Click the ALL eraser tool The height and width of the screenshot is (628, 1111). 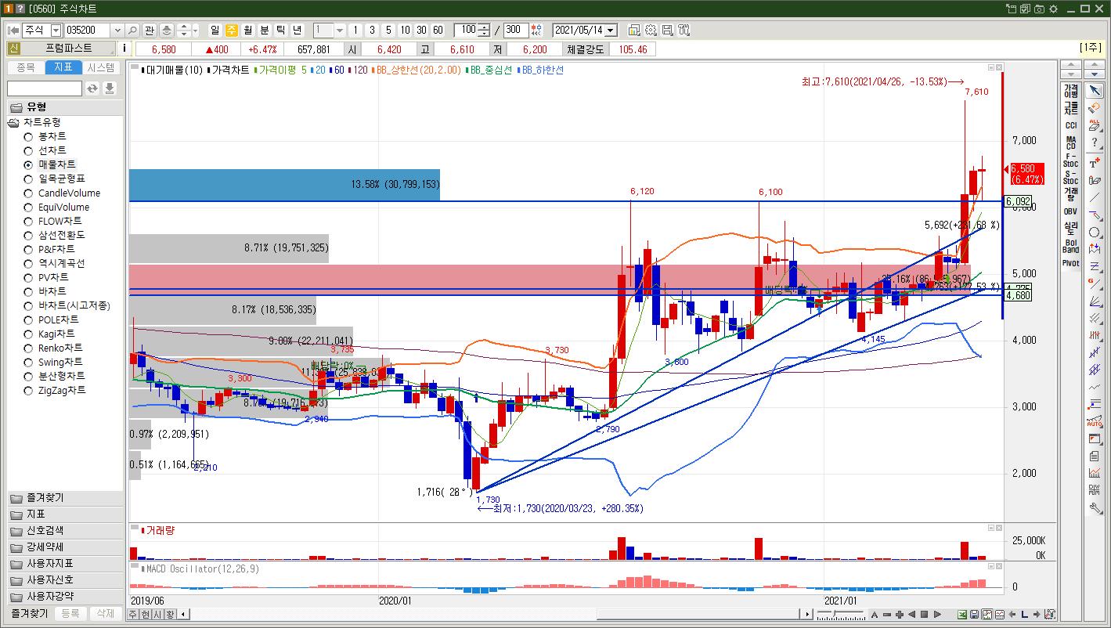coord(1095,125)
